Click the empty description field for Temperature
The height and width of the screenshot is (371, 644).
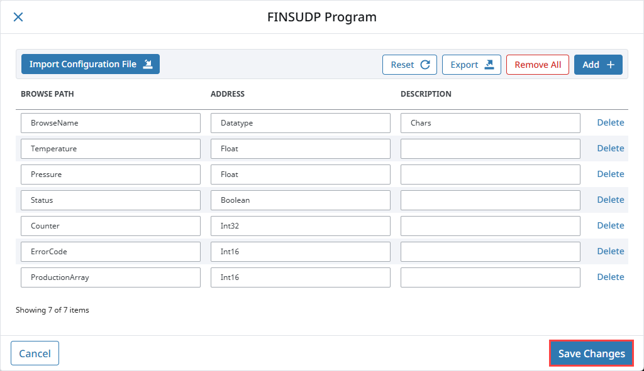[491, 149]
